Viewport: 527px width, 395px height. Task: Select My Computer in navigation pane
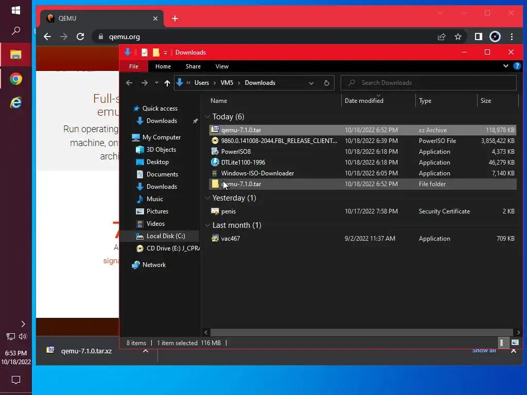pos(161,137)
